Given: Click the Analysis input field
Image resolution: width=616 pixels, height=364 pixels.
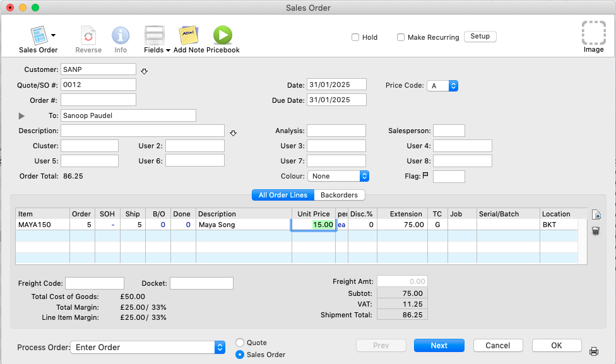Looking at the screenshot, I should point(336,131).
